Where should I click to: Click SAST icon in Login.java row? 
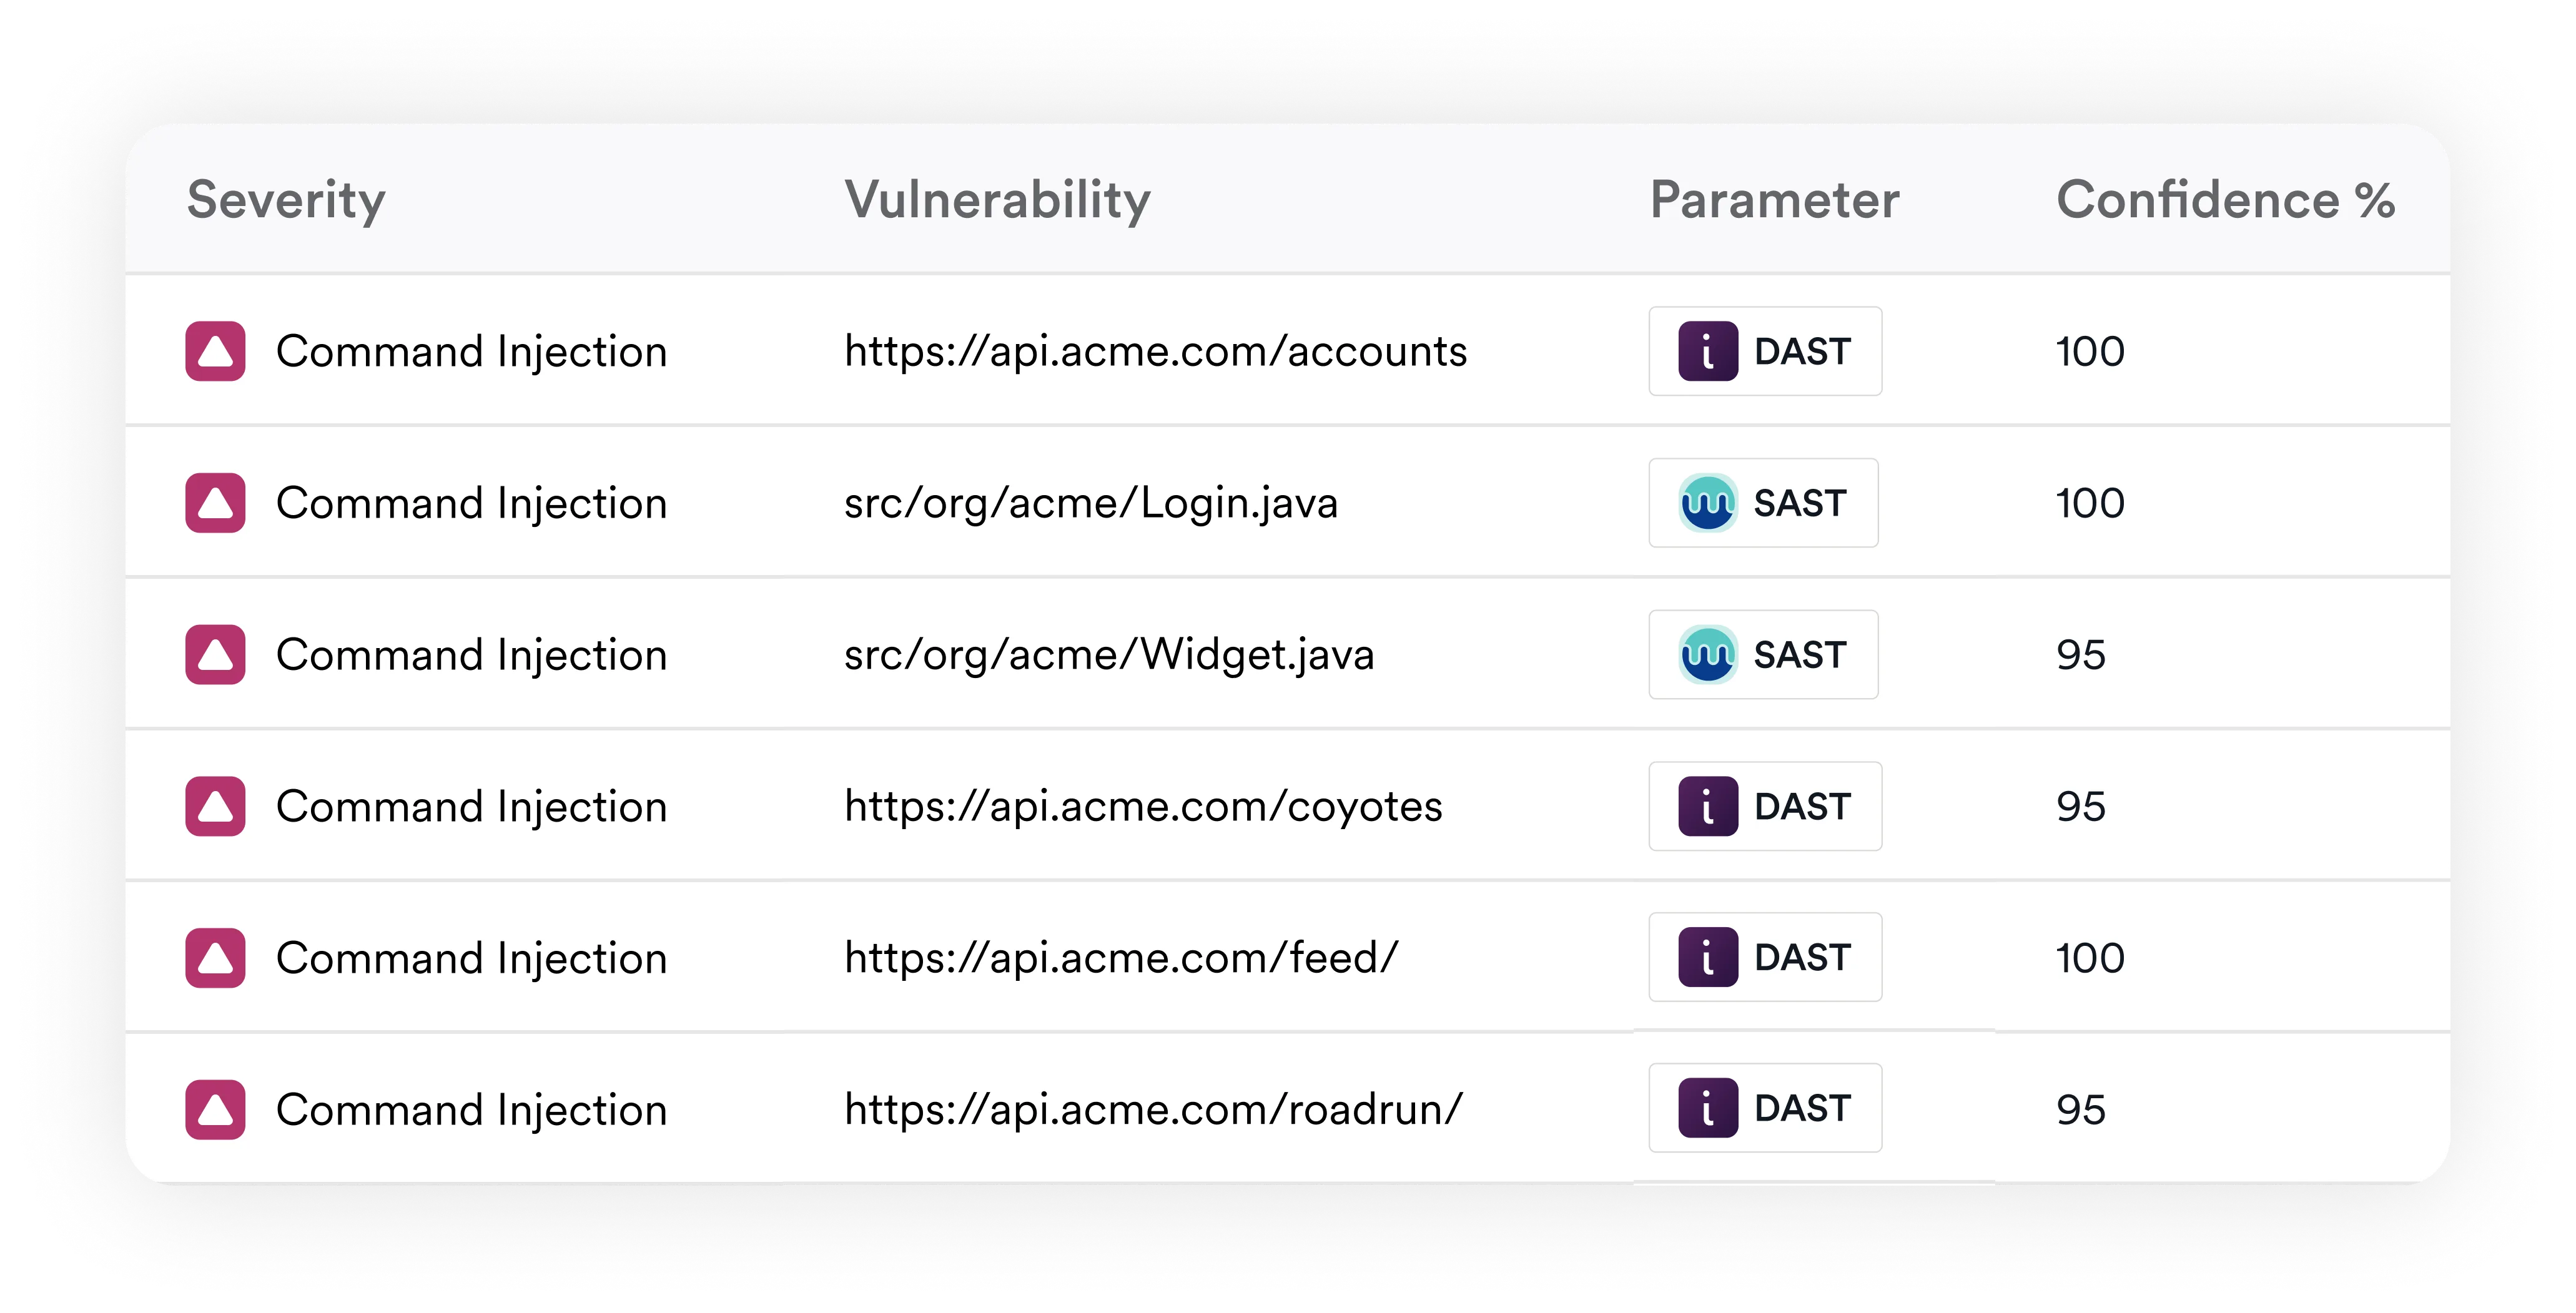[1707, 503]
